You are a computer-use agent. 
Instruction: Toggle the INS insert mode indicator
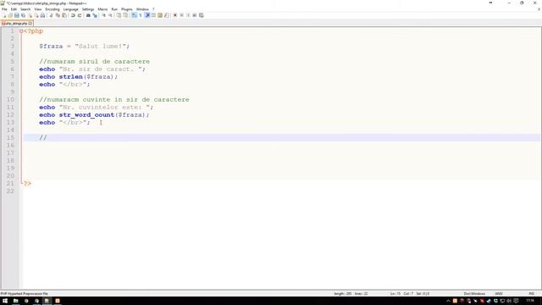(531, 294)
